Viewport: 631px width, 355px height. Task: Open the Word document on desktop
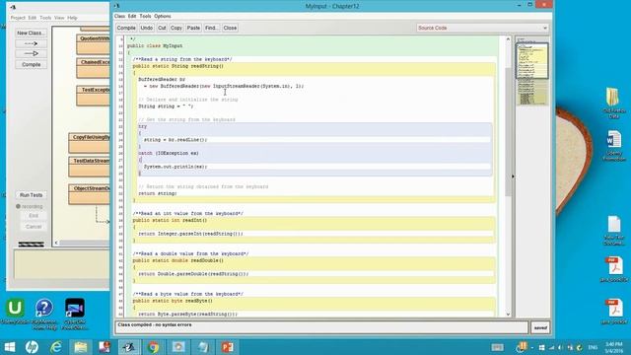[x=613, y=145]
